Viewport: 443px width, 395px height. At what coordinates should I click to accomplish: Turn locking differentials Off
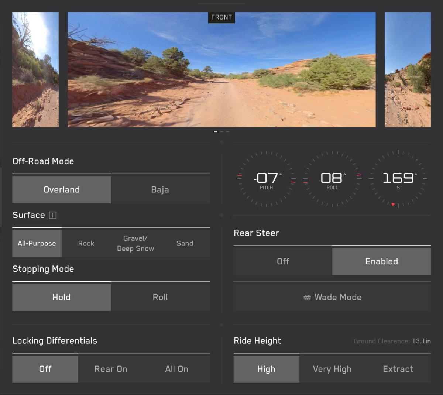(x=45, y=369)
